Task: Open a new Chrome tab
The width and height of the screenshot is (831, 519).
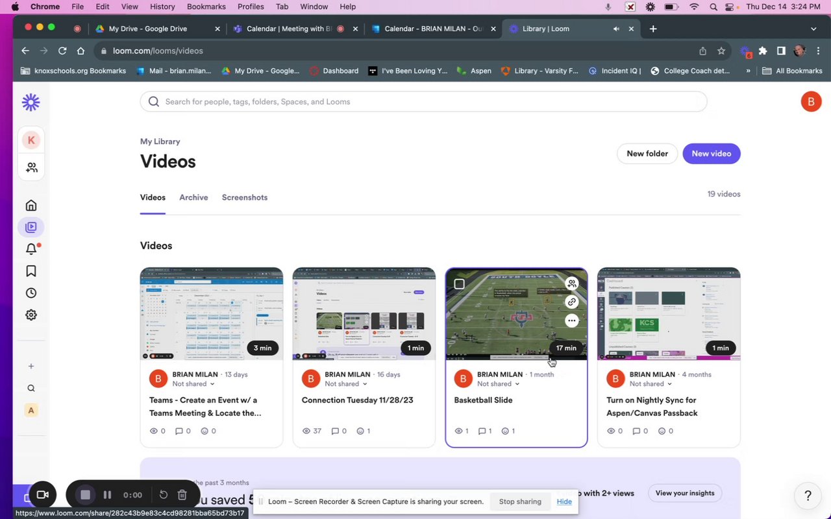Action: pos(653,29)
